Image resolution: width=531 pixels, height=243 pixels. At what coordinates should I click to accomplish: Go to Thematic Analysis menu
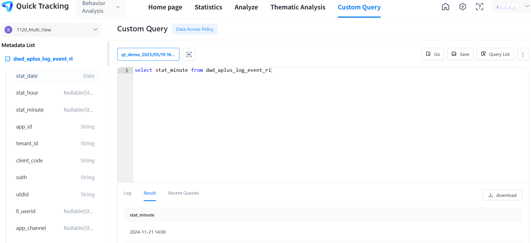298,7
